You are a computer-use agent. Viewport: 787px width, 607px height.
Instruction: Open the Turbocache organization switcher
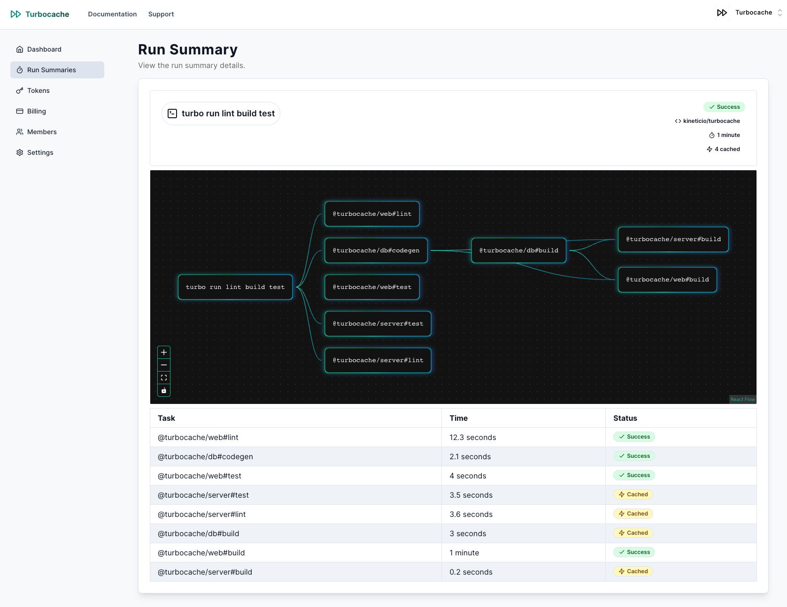(749, 13)
